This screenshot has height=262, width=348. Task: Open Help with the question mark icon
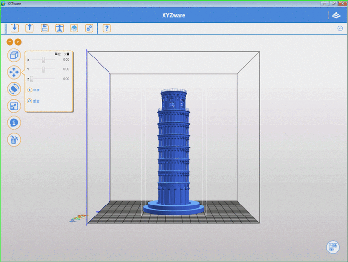(x=107, y=28)
